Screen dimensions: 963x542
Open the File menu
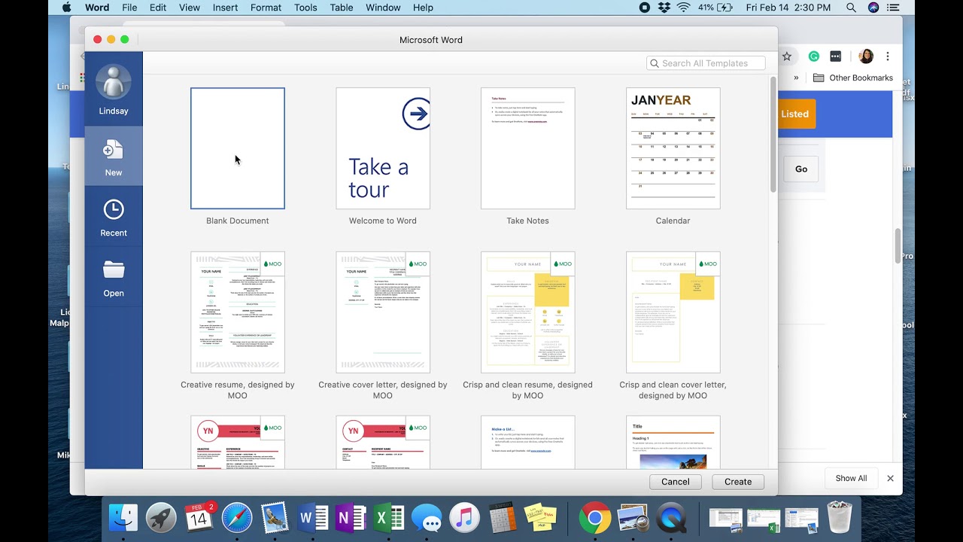tap(129, 8)
